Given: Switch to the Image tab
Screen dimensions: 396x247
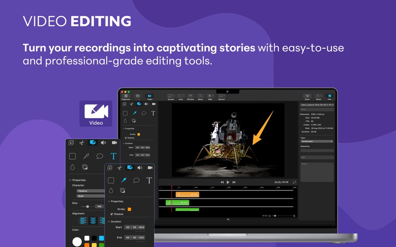Looking at the screenshot, I should [138, 95].
